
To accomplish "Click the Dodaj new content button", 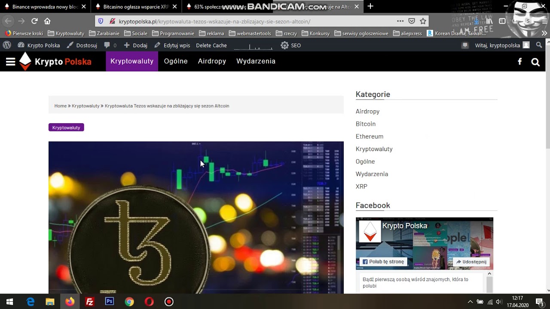I will (135, 45).
